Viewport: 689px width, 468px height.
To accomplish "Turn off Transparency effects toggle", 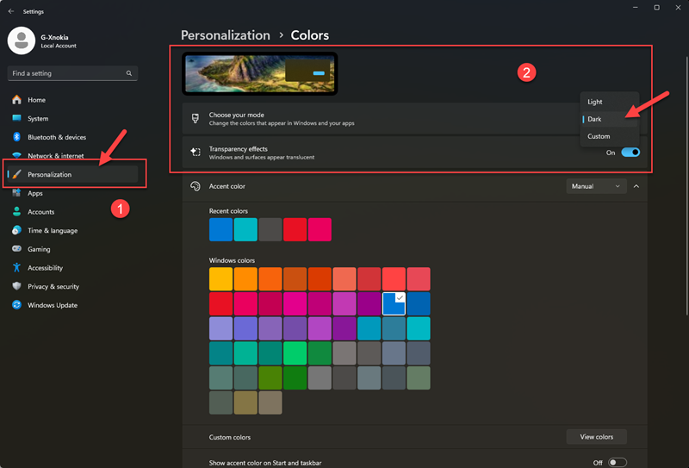I will pyautogui.click(x=630, y=153).
